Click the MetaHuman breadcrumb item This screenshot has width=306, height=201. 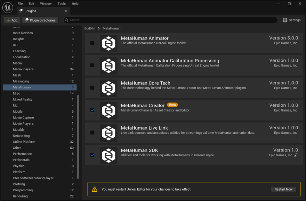click(x=111, y=28)
